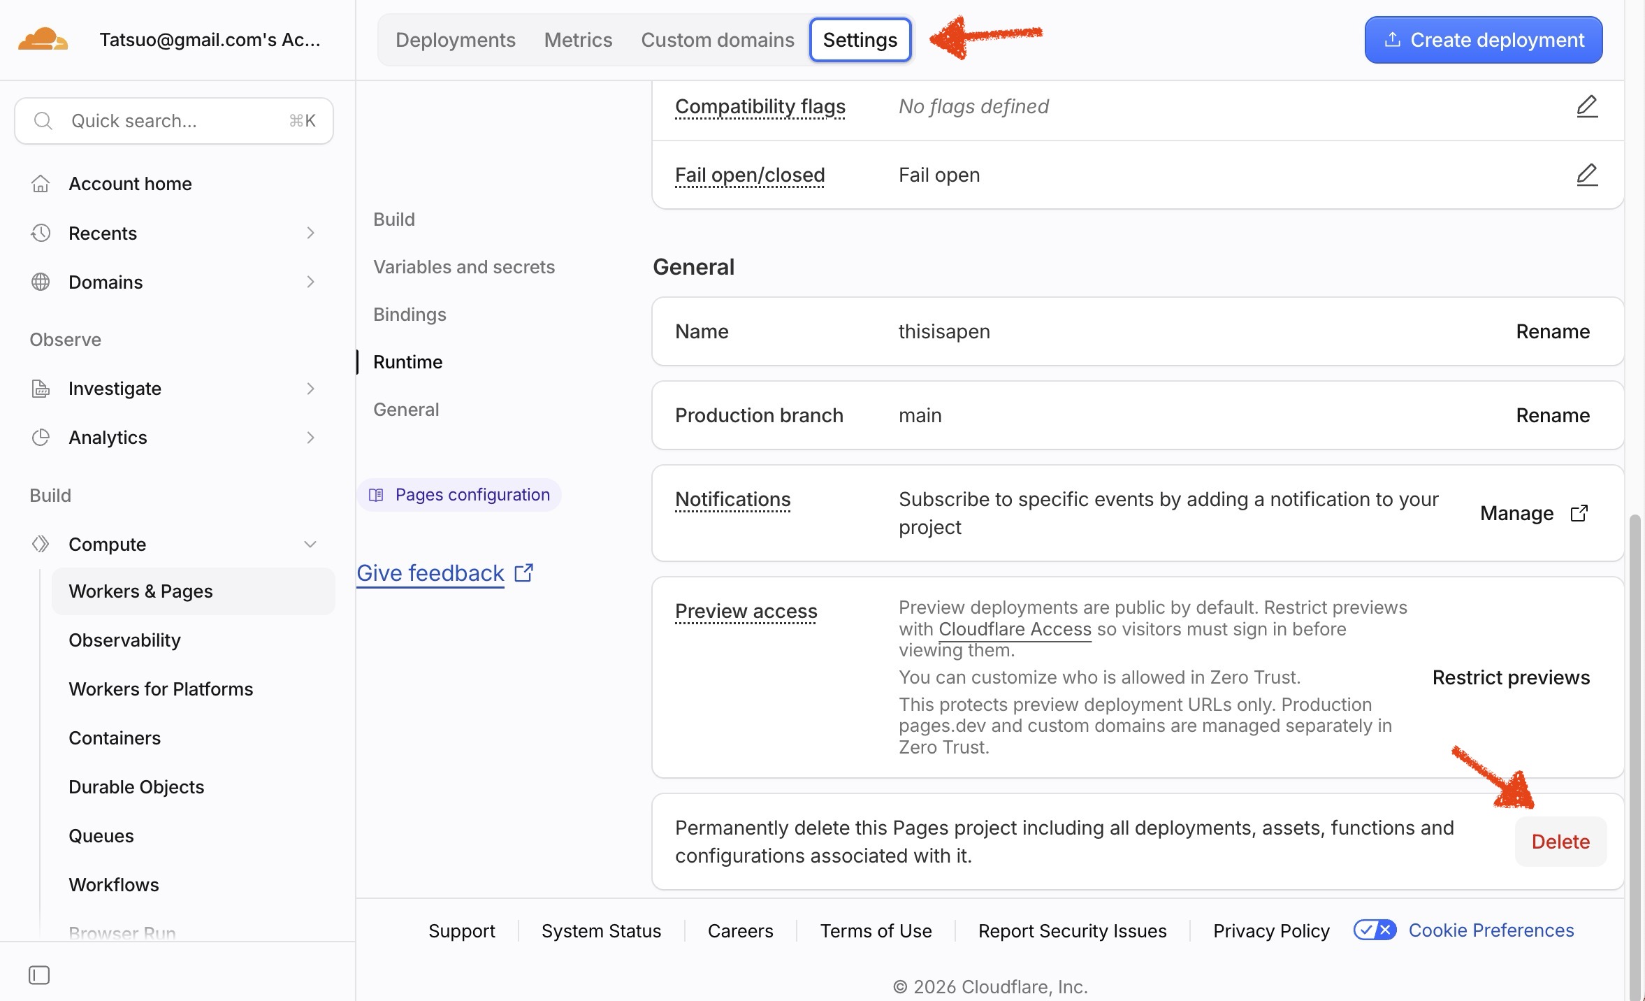Click the Fail open/closed label
Viewport: 1645px width, 1001px height.
click(750, 175)
